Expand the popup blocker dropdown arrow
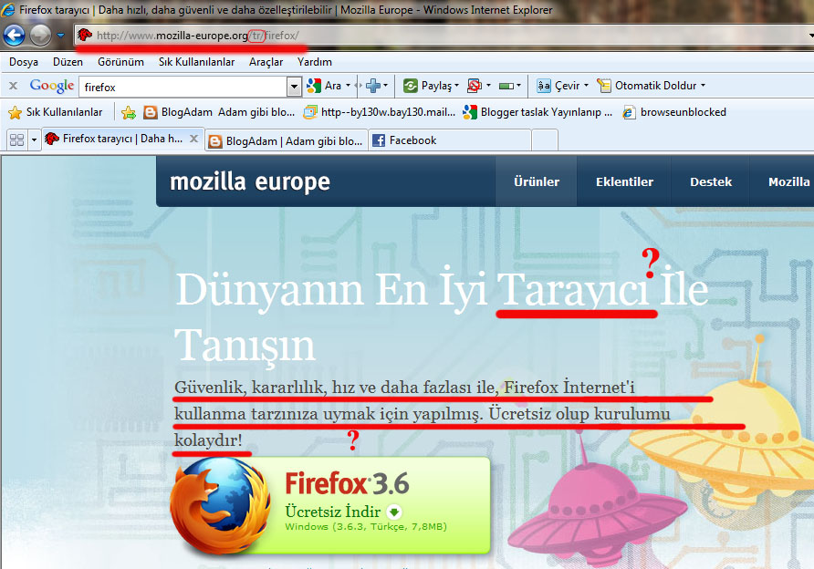The width and height of the screenshot is (814, 569). pos(488,86)
